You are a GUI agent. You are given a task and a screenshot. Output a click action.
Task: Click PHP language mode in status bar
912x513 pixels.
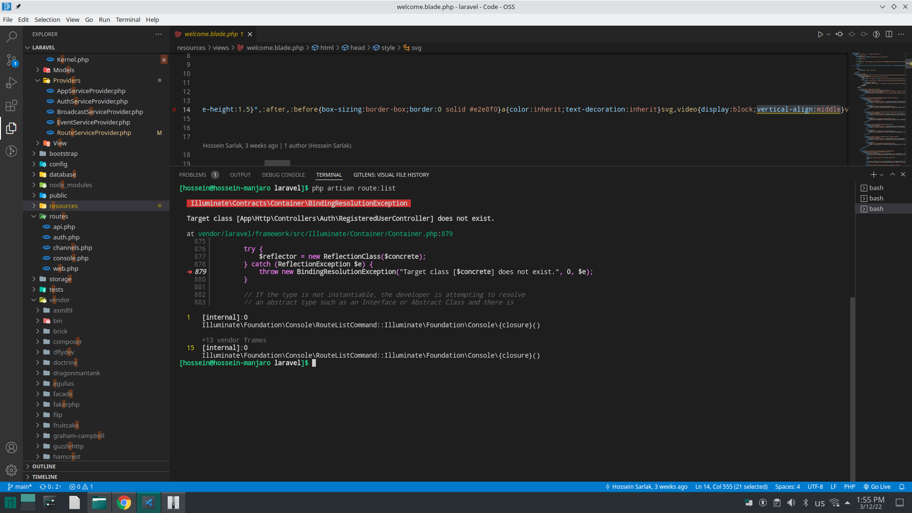849,487
